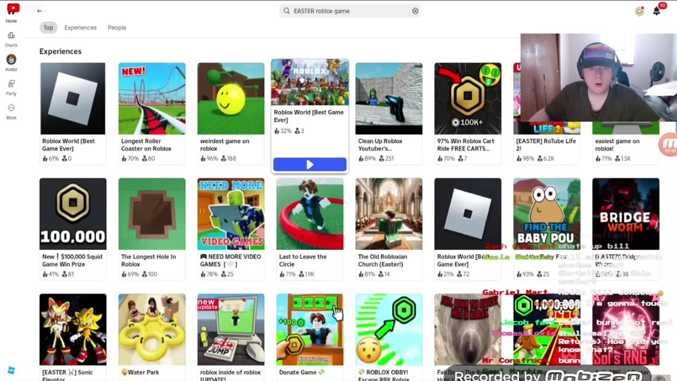Click the Mobizen recorder floating icon
The image size is (677, 381).
pyautogui.click(x=668, y=145)
